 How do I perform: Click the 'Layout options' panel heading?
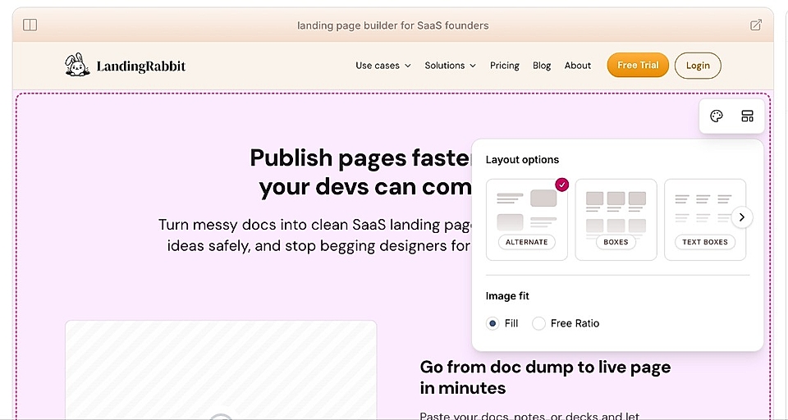(522, 160)
